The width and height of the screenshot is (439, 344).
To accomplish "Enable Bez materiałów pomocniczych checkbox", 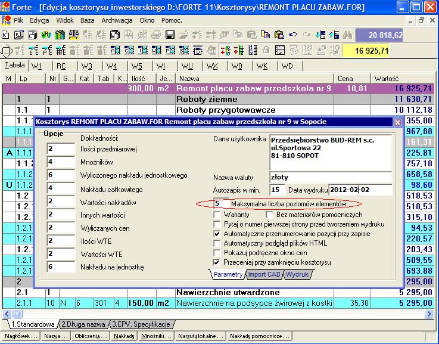I will point(269,215).
